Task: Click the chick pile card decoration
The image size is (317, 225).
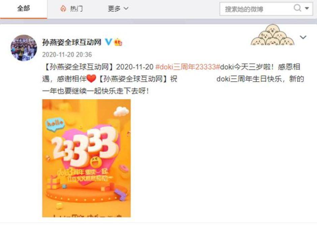Action: [272, 35]
